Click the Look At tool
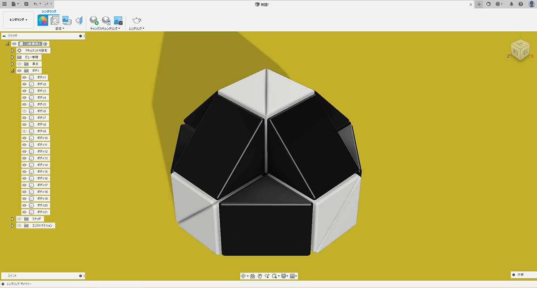The width and height of the screenshot is (537, 288). click(252, 276)
